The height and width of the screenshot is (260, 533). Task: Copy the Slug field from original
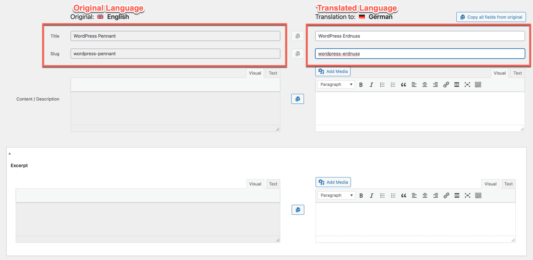tap(297, 54)
